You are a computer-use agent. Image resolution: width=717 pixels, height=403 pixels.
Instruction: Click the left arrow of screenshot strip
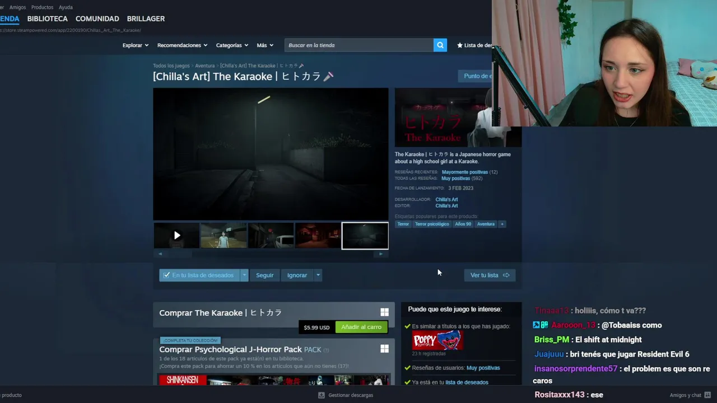click(160, 254)
